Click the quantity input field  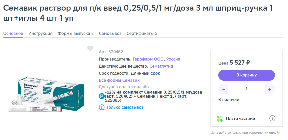point(246,89)
